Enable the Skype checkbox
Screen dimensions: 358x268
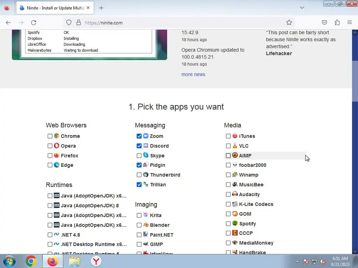point(139,156)
